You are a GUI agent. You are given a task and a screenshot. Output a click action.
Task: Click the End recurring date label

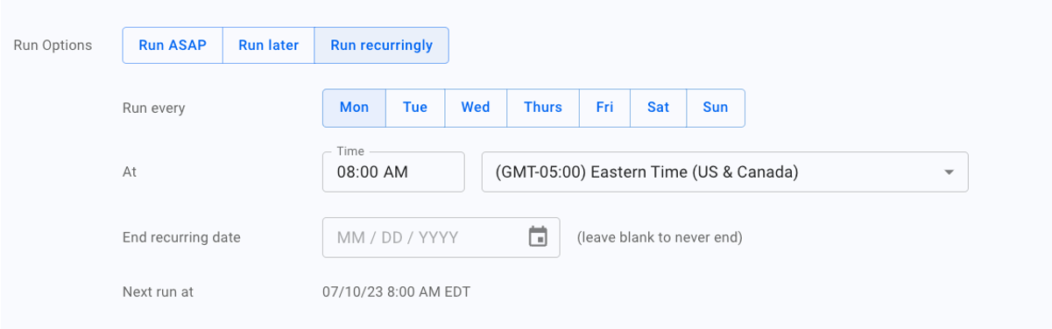click(x=181, y=237)
